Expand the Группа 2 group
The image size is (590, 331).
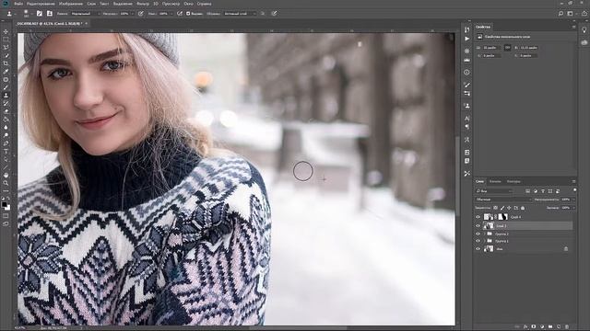coord(484,234)
